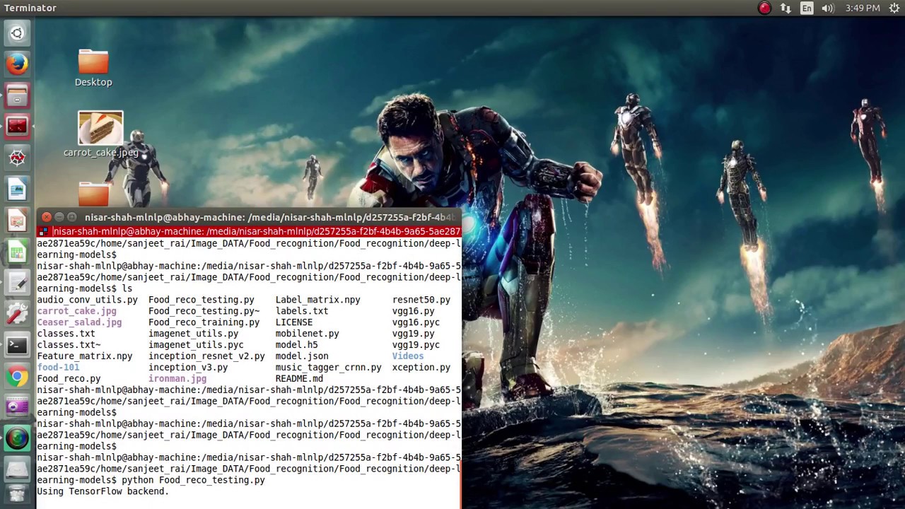
Task: Click 'music_tagger_crnn.py' in the listing
Action: pyautogui.click(x=328, y=368)
